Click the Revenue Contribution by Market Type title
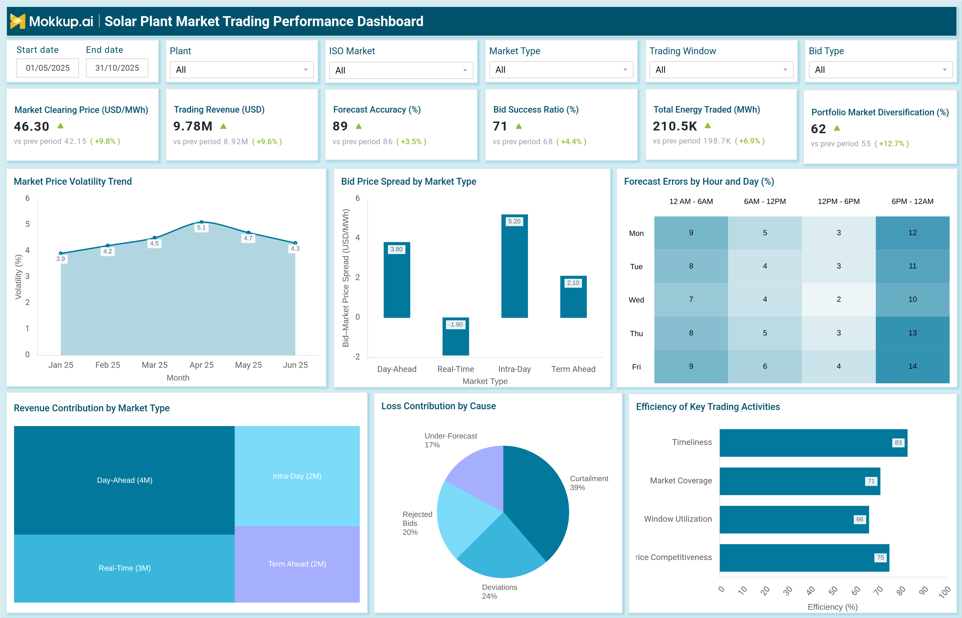The width and height of the screenshot is (962, 618). pyautogui.click(x=91, y=408)
